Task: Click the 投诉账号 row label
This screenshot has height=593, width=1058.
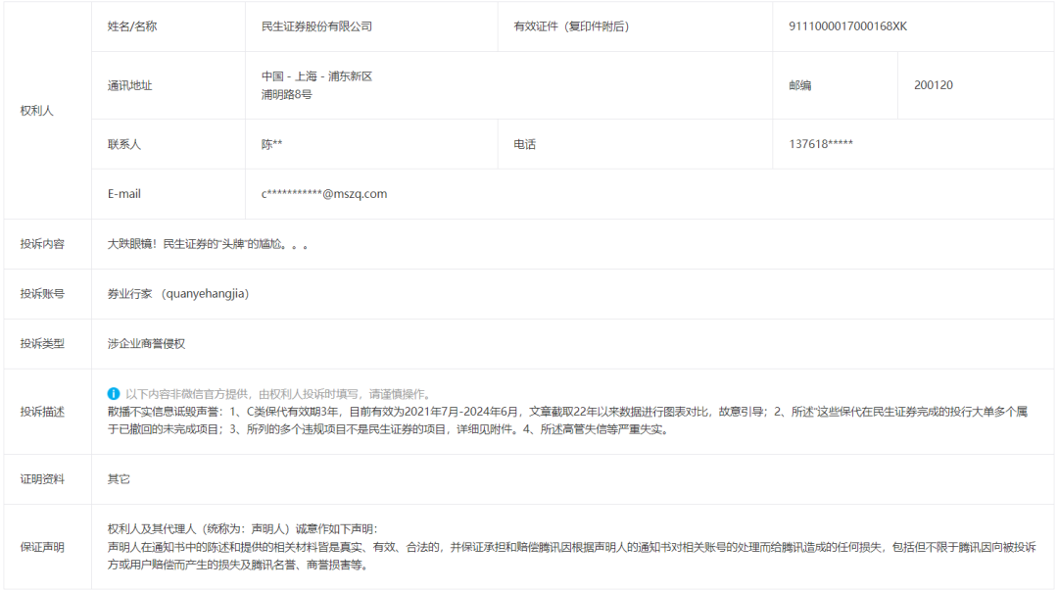Action: coord(42,294)
